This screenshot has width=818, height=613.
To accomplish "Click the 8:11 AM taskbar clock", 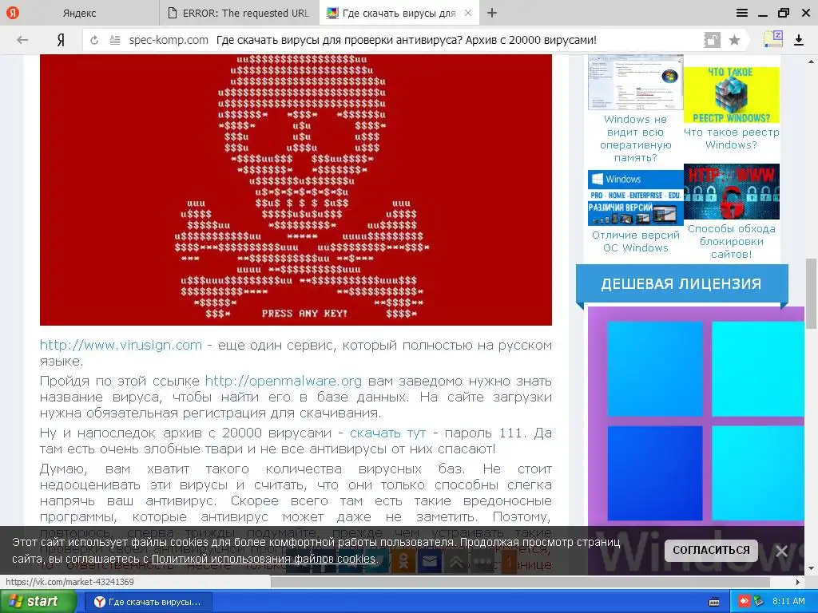I will pyautogui.click(x=788, y=602).
